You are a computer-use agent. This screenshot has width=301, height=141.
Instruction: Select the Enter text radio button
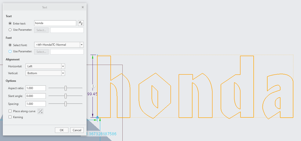pyautogui.click(x=10, y=23)
